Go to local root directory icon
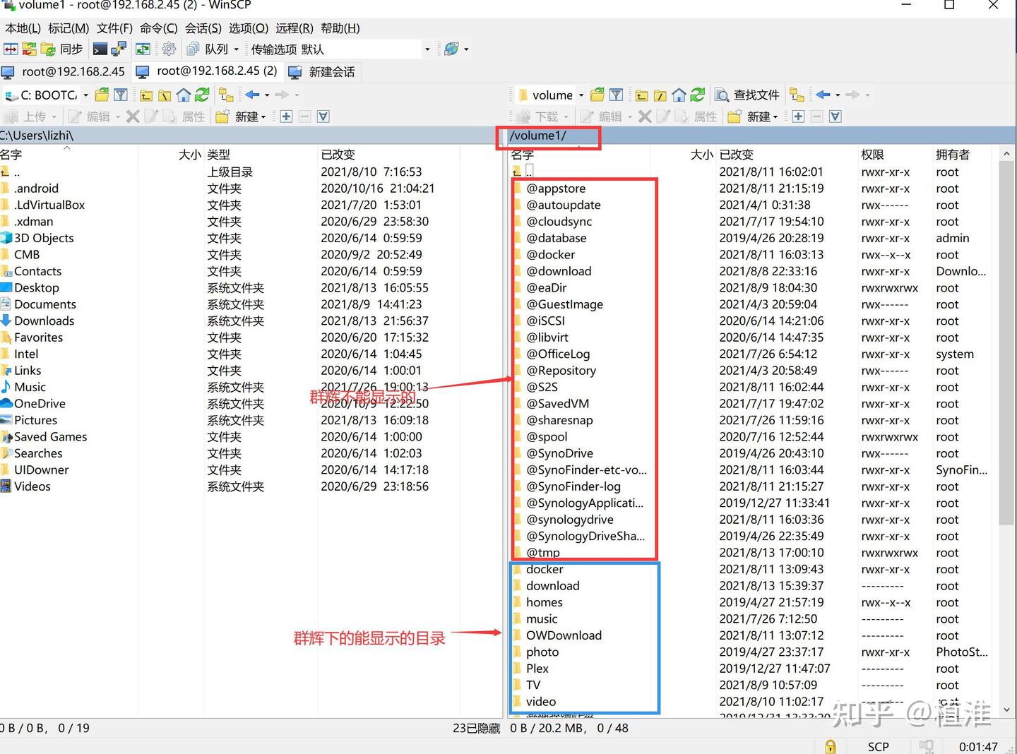This screenshot has height=754, width=1017. click(x=165, y=95)
